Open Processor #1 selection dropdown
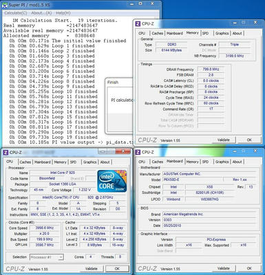265x275 pixels. point(47,257)
